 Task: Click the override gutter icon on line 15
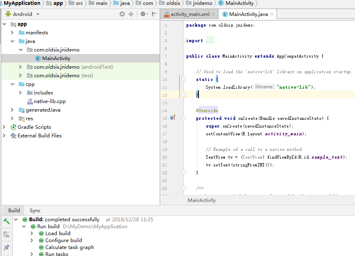point(173,118)
